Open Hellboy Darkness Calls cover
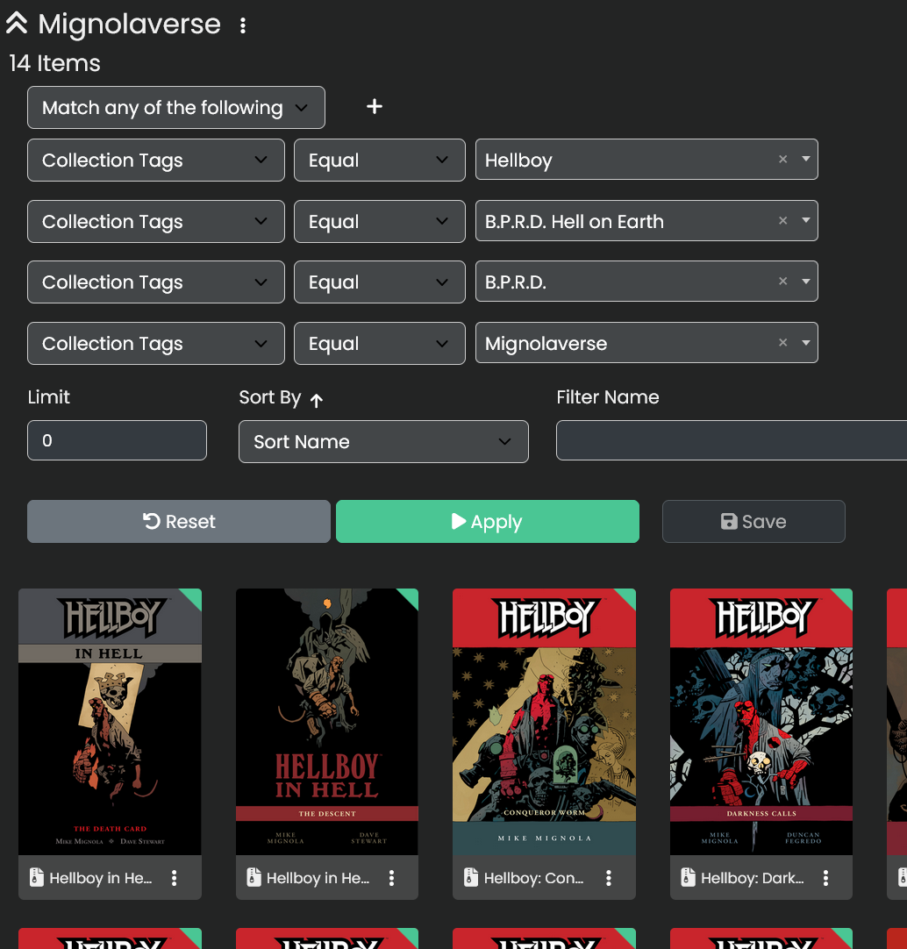 (761, 722)
